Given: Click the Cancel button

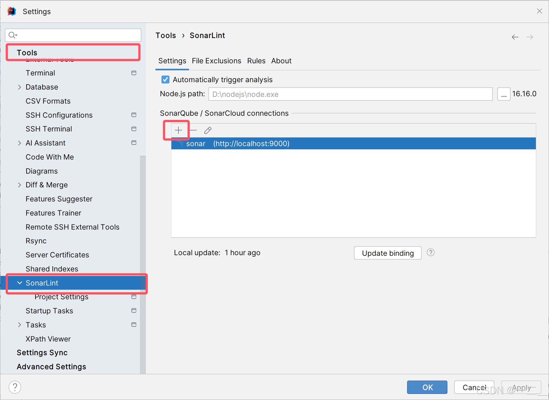Looking at the screenshot, I should click(x=474, y=387).
